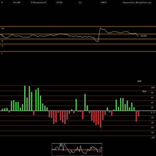Click the 0 level label on the RSI panel
The image size is (156, 156).
2,53
